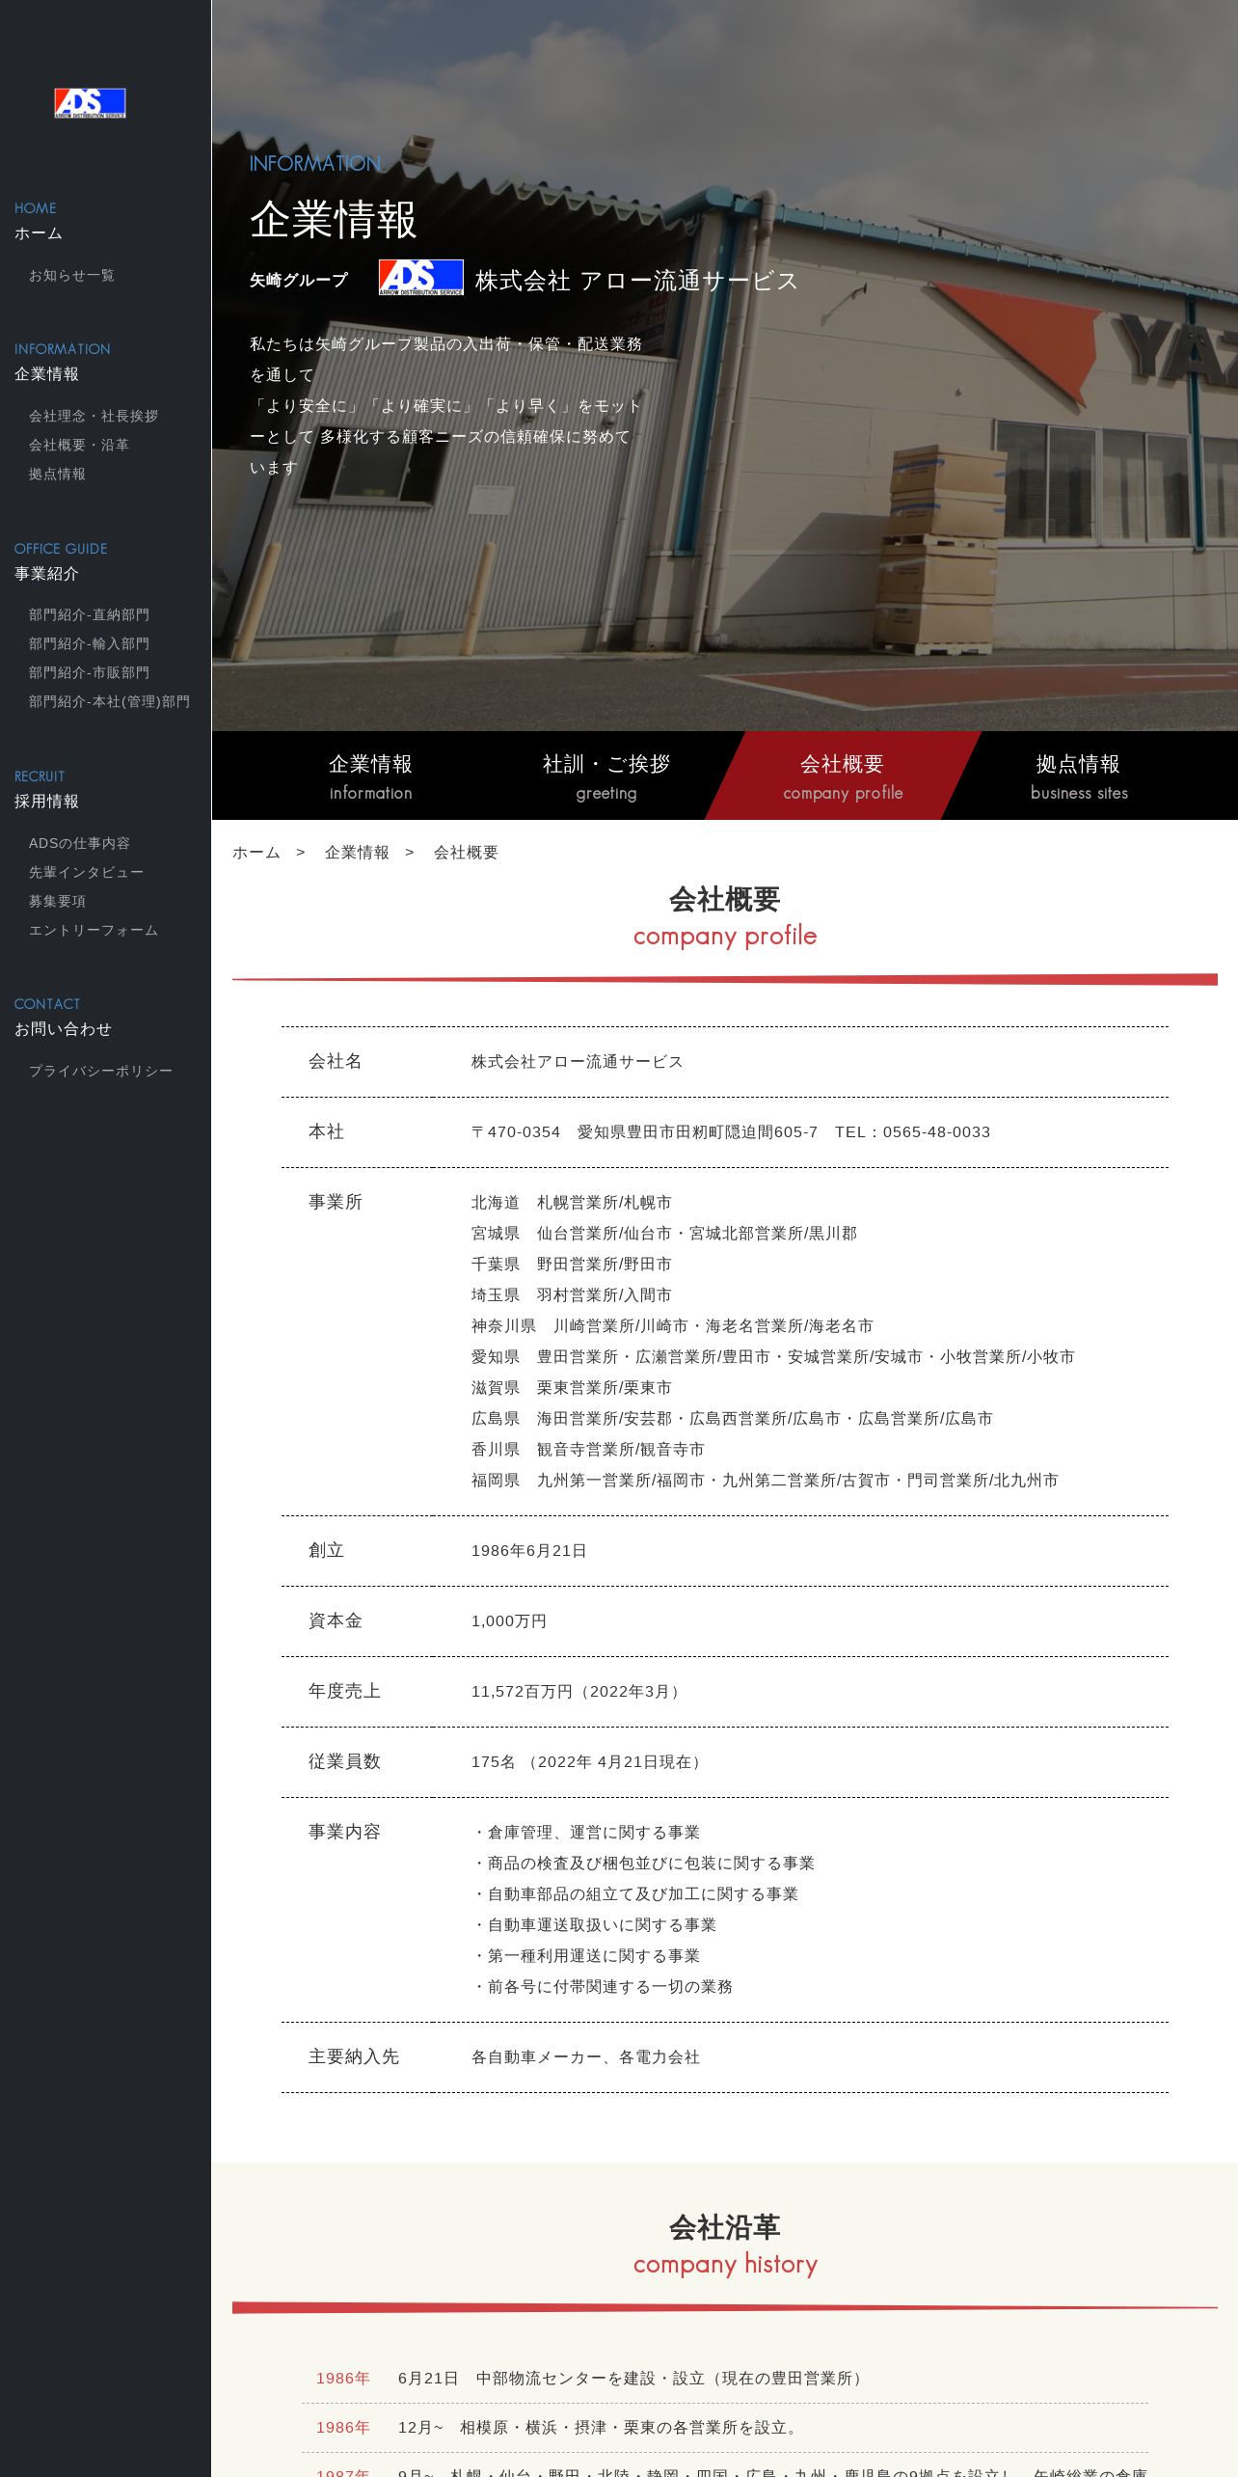Click the hero heading 企業情報
The image size is (1238, 2477).
334,220
